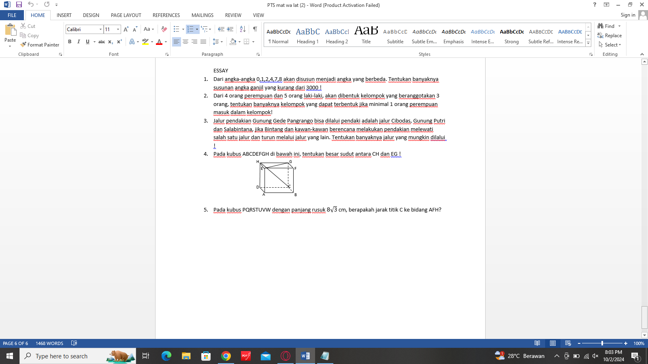Apply the Heading 1 style
This screenshot has width=648, height=364.
[308, 35]
